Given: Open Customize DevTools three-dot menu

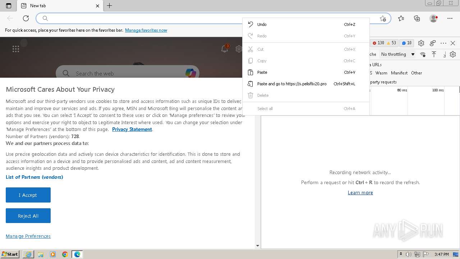Looking at the screenshot, I should click(443, 43).
